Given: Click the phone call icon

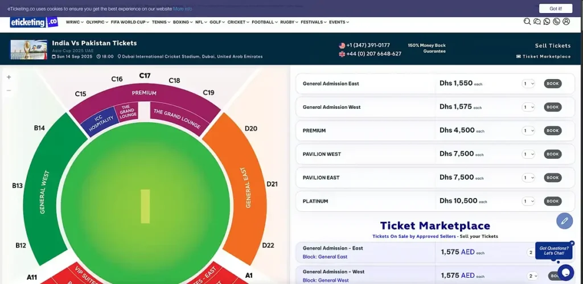Looking at the screenshot, I should tap(556, 22).
